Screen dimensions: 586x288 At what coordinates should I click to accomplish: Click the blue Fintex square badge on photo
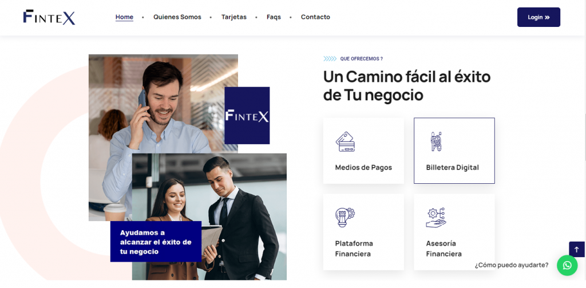(247, 116)
